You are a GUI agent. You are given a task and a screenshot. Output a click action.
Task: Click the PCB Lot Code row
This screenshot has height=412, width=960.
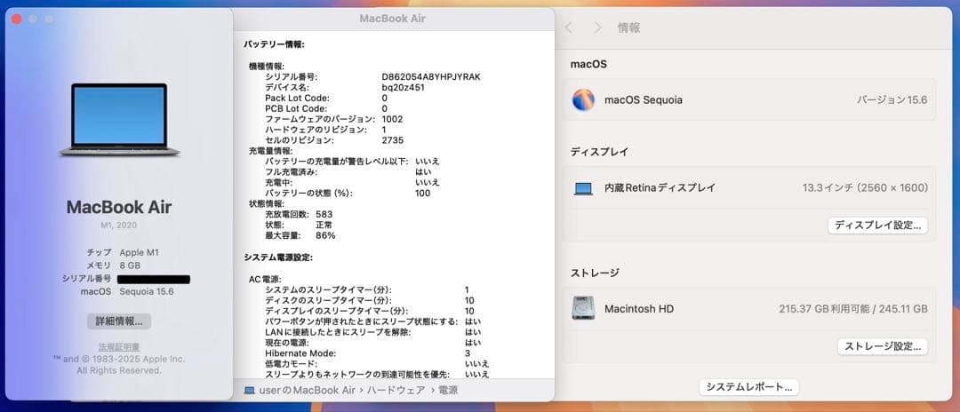[x=326, y=108]
